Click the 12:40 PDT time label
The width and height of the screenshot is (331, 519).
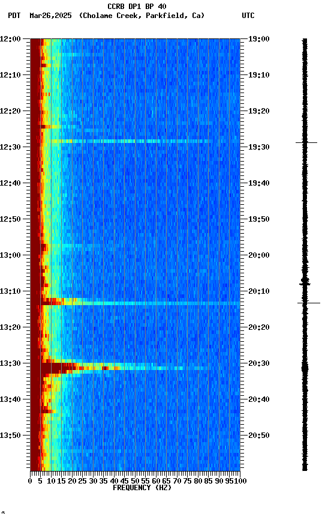click(10, 183)
